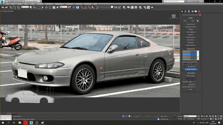
Task: Open the Modifiers menu
Action: [x=40, y=4]
